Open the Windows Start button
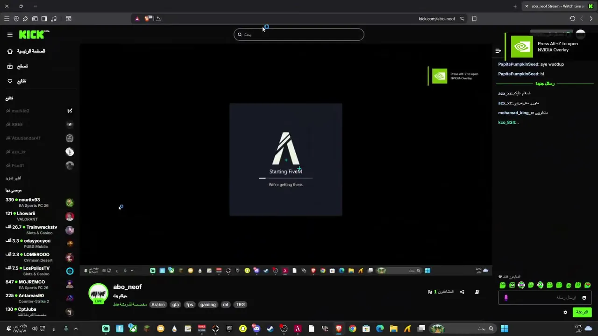This screenshot has height=336, width=598. [504, 329]
